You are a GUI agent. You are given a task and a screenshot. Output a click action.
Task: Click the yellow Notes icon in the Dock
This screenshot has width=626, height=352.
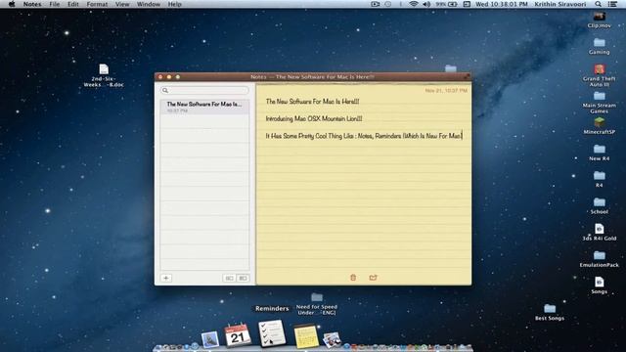(x=306, y=336)
